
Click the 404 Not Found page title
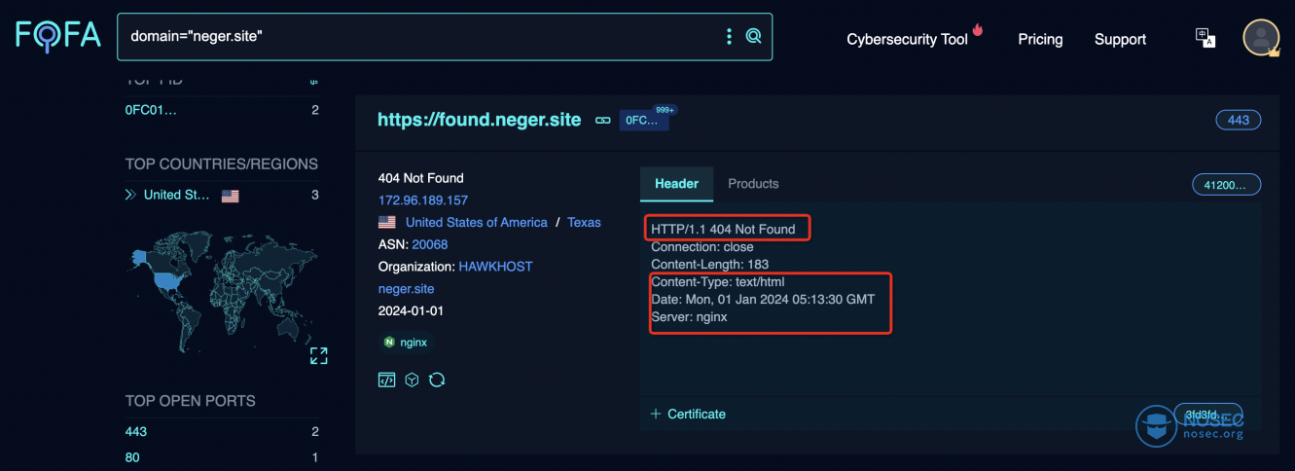420,178
